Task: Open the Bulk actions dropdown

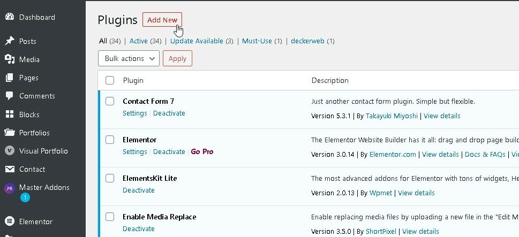Action: (x=129, y=58)
